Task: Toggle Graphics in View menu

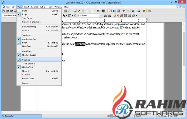Action: coord(39,60)
